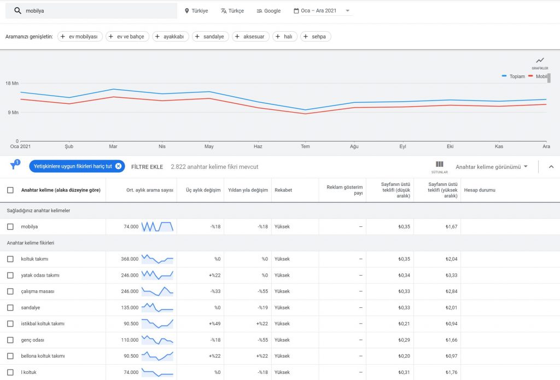The height and width of the screenshot is (380, 560).
Task: Click the search magnifier icon
Action: pyautogui.click(x=17, y=11)
